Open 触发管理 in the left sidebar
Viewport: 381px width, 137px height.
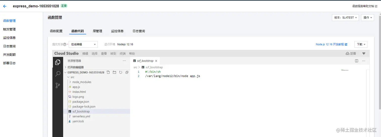click(9, 29)
